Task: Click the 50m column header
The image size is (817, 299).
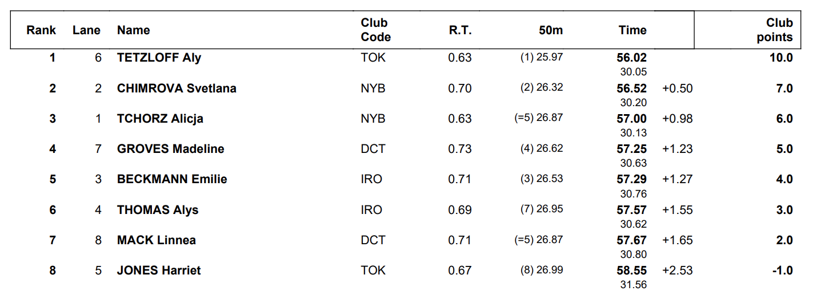Action: pyautogui.click(x=551, y=30)
